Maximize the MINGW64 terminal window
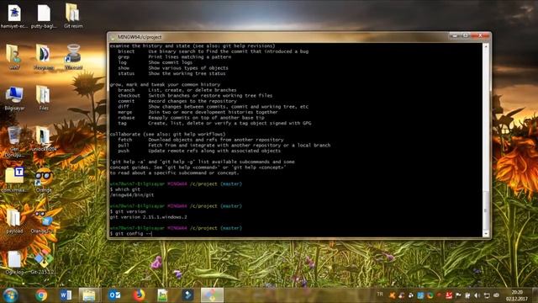Image resolution: width=538 pixels, height=303 pixels. pos(465,35)
